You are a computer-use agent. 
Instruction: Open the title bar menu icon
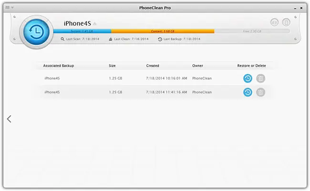pos(8,8)
